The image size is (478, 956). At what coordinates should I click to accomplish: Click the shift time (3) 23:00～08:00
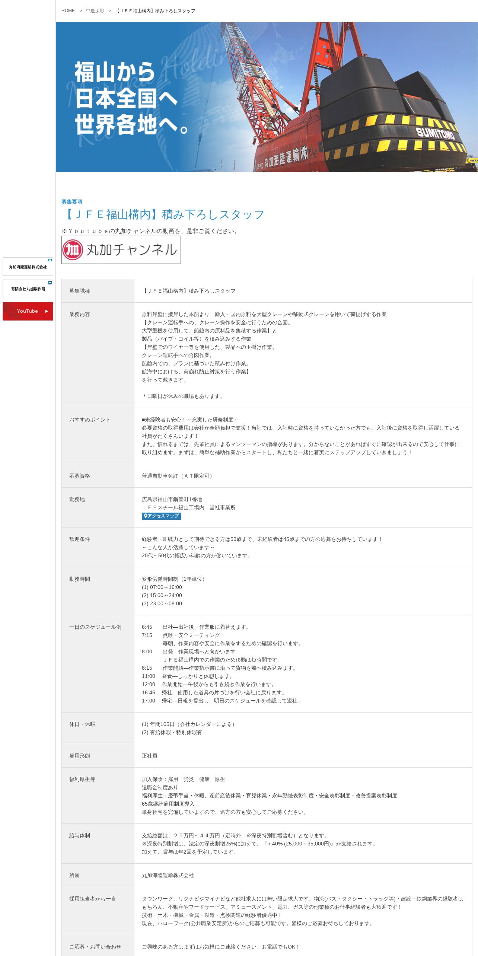(x=162, y=603)
